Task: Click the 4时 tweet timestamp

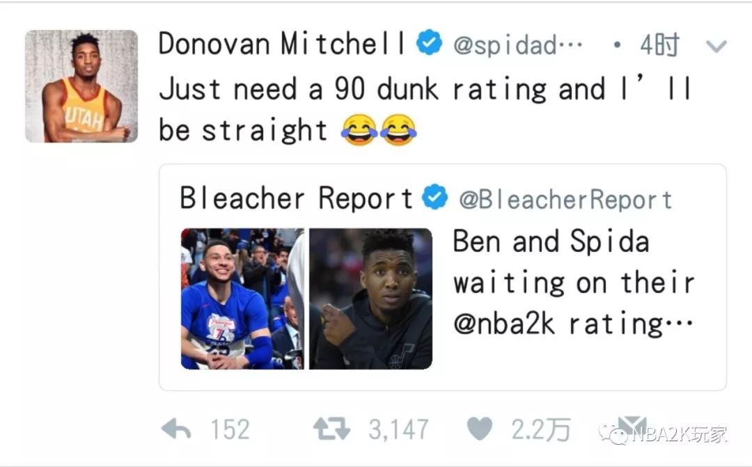Action: (x=659, y=46)
